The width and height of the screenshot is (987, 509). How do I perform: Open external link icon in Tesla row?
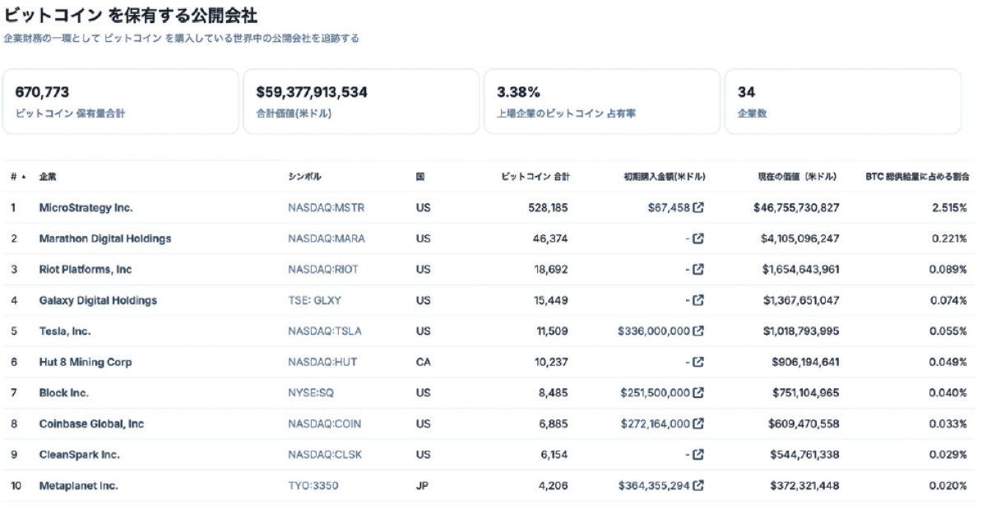point(698,331)
